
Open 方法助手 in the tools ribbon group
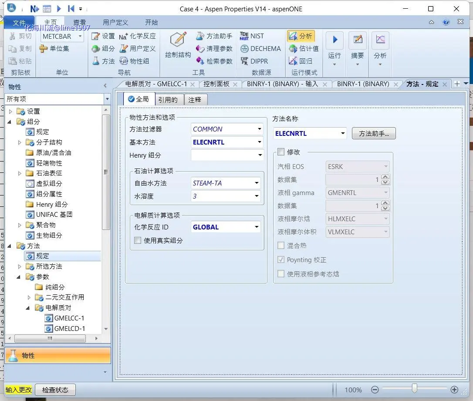[x=214, y=36]
